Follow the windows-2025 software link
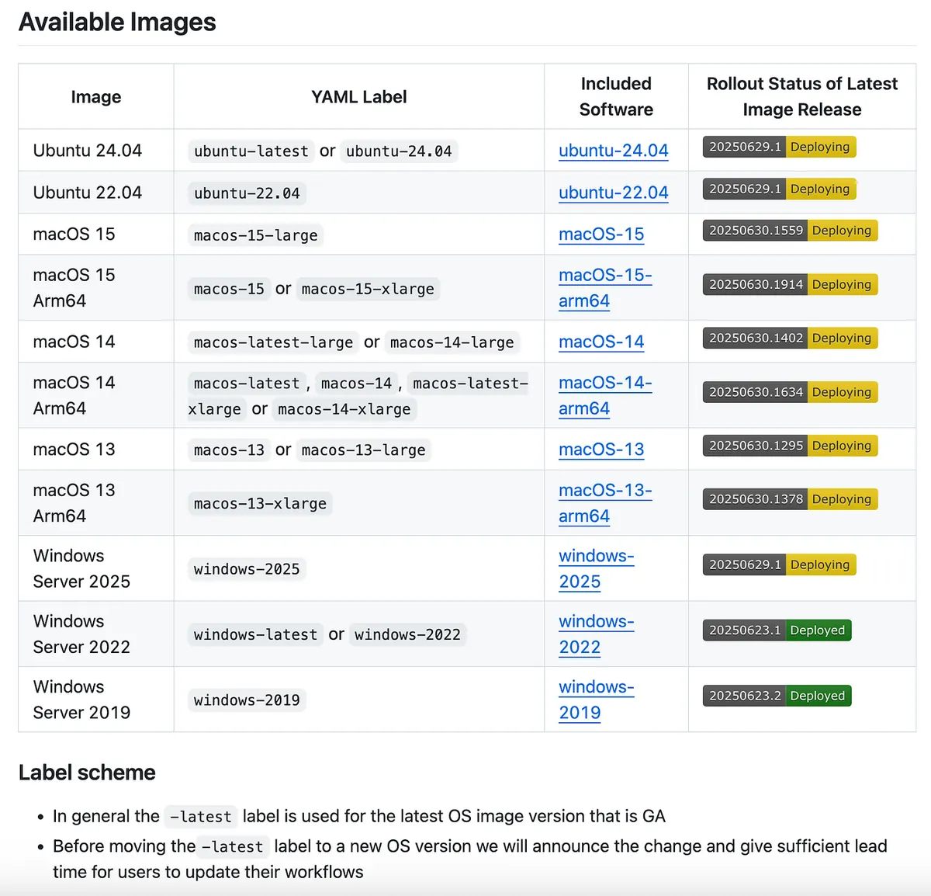 [x=596, y=568]
